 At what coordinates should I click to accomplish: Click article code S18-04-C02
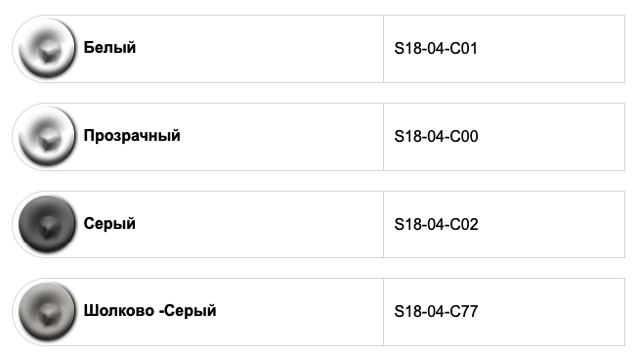pos(436,224)
